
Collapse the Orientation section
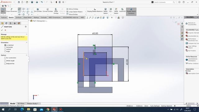tap(26, 43)
